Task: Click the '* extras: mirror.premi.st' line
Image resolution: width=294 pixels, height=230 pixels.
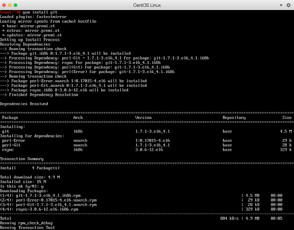Action: coord(31,31)
